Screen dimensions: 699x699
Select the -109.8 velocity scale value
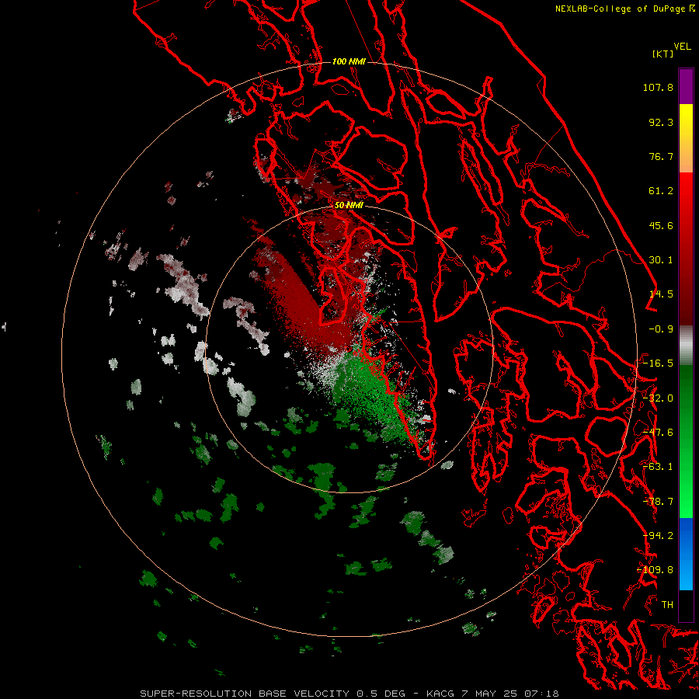(656, 570)
